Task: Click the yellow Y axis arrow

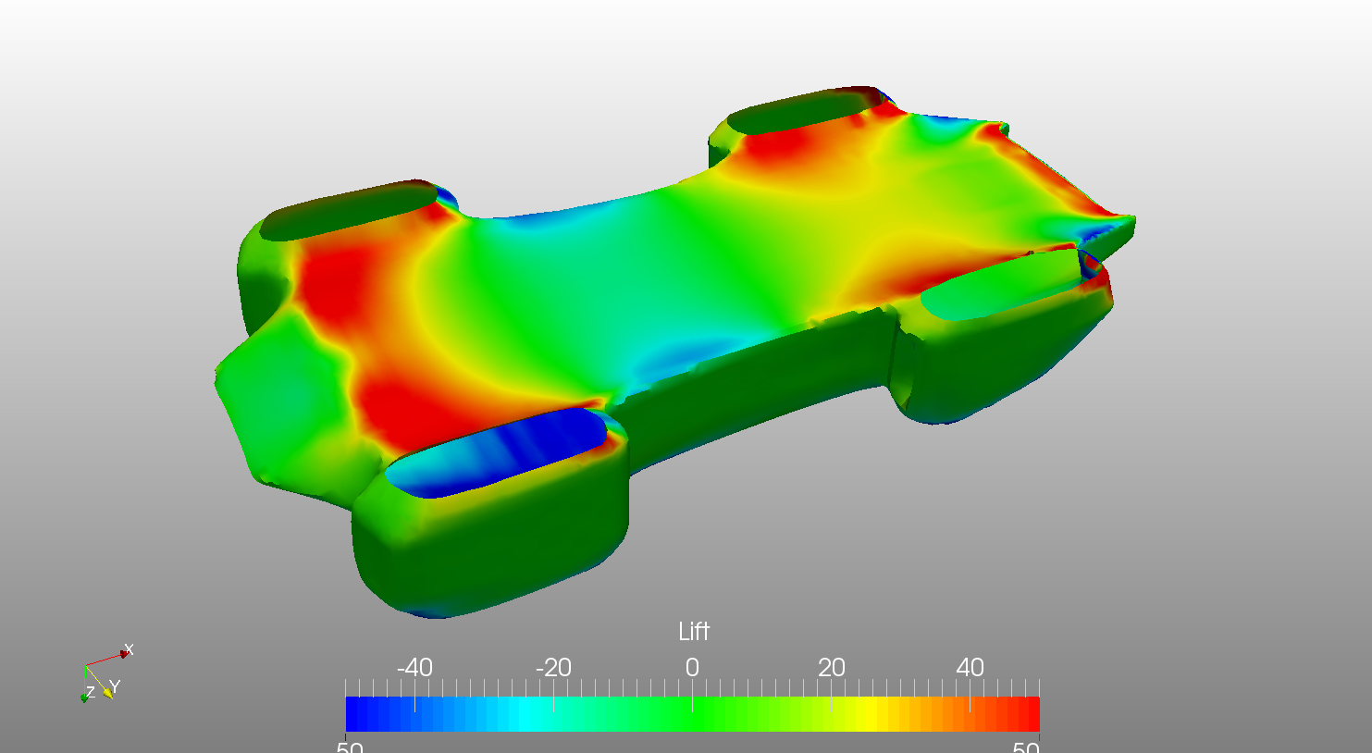Action: tap(108, 693)
